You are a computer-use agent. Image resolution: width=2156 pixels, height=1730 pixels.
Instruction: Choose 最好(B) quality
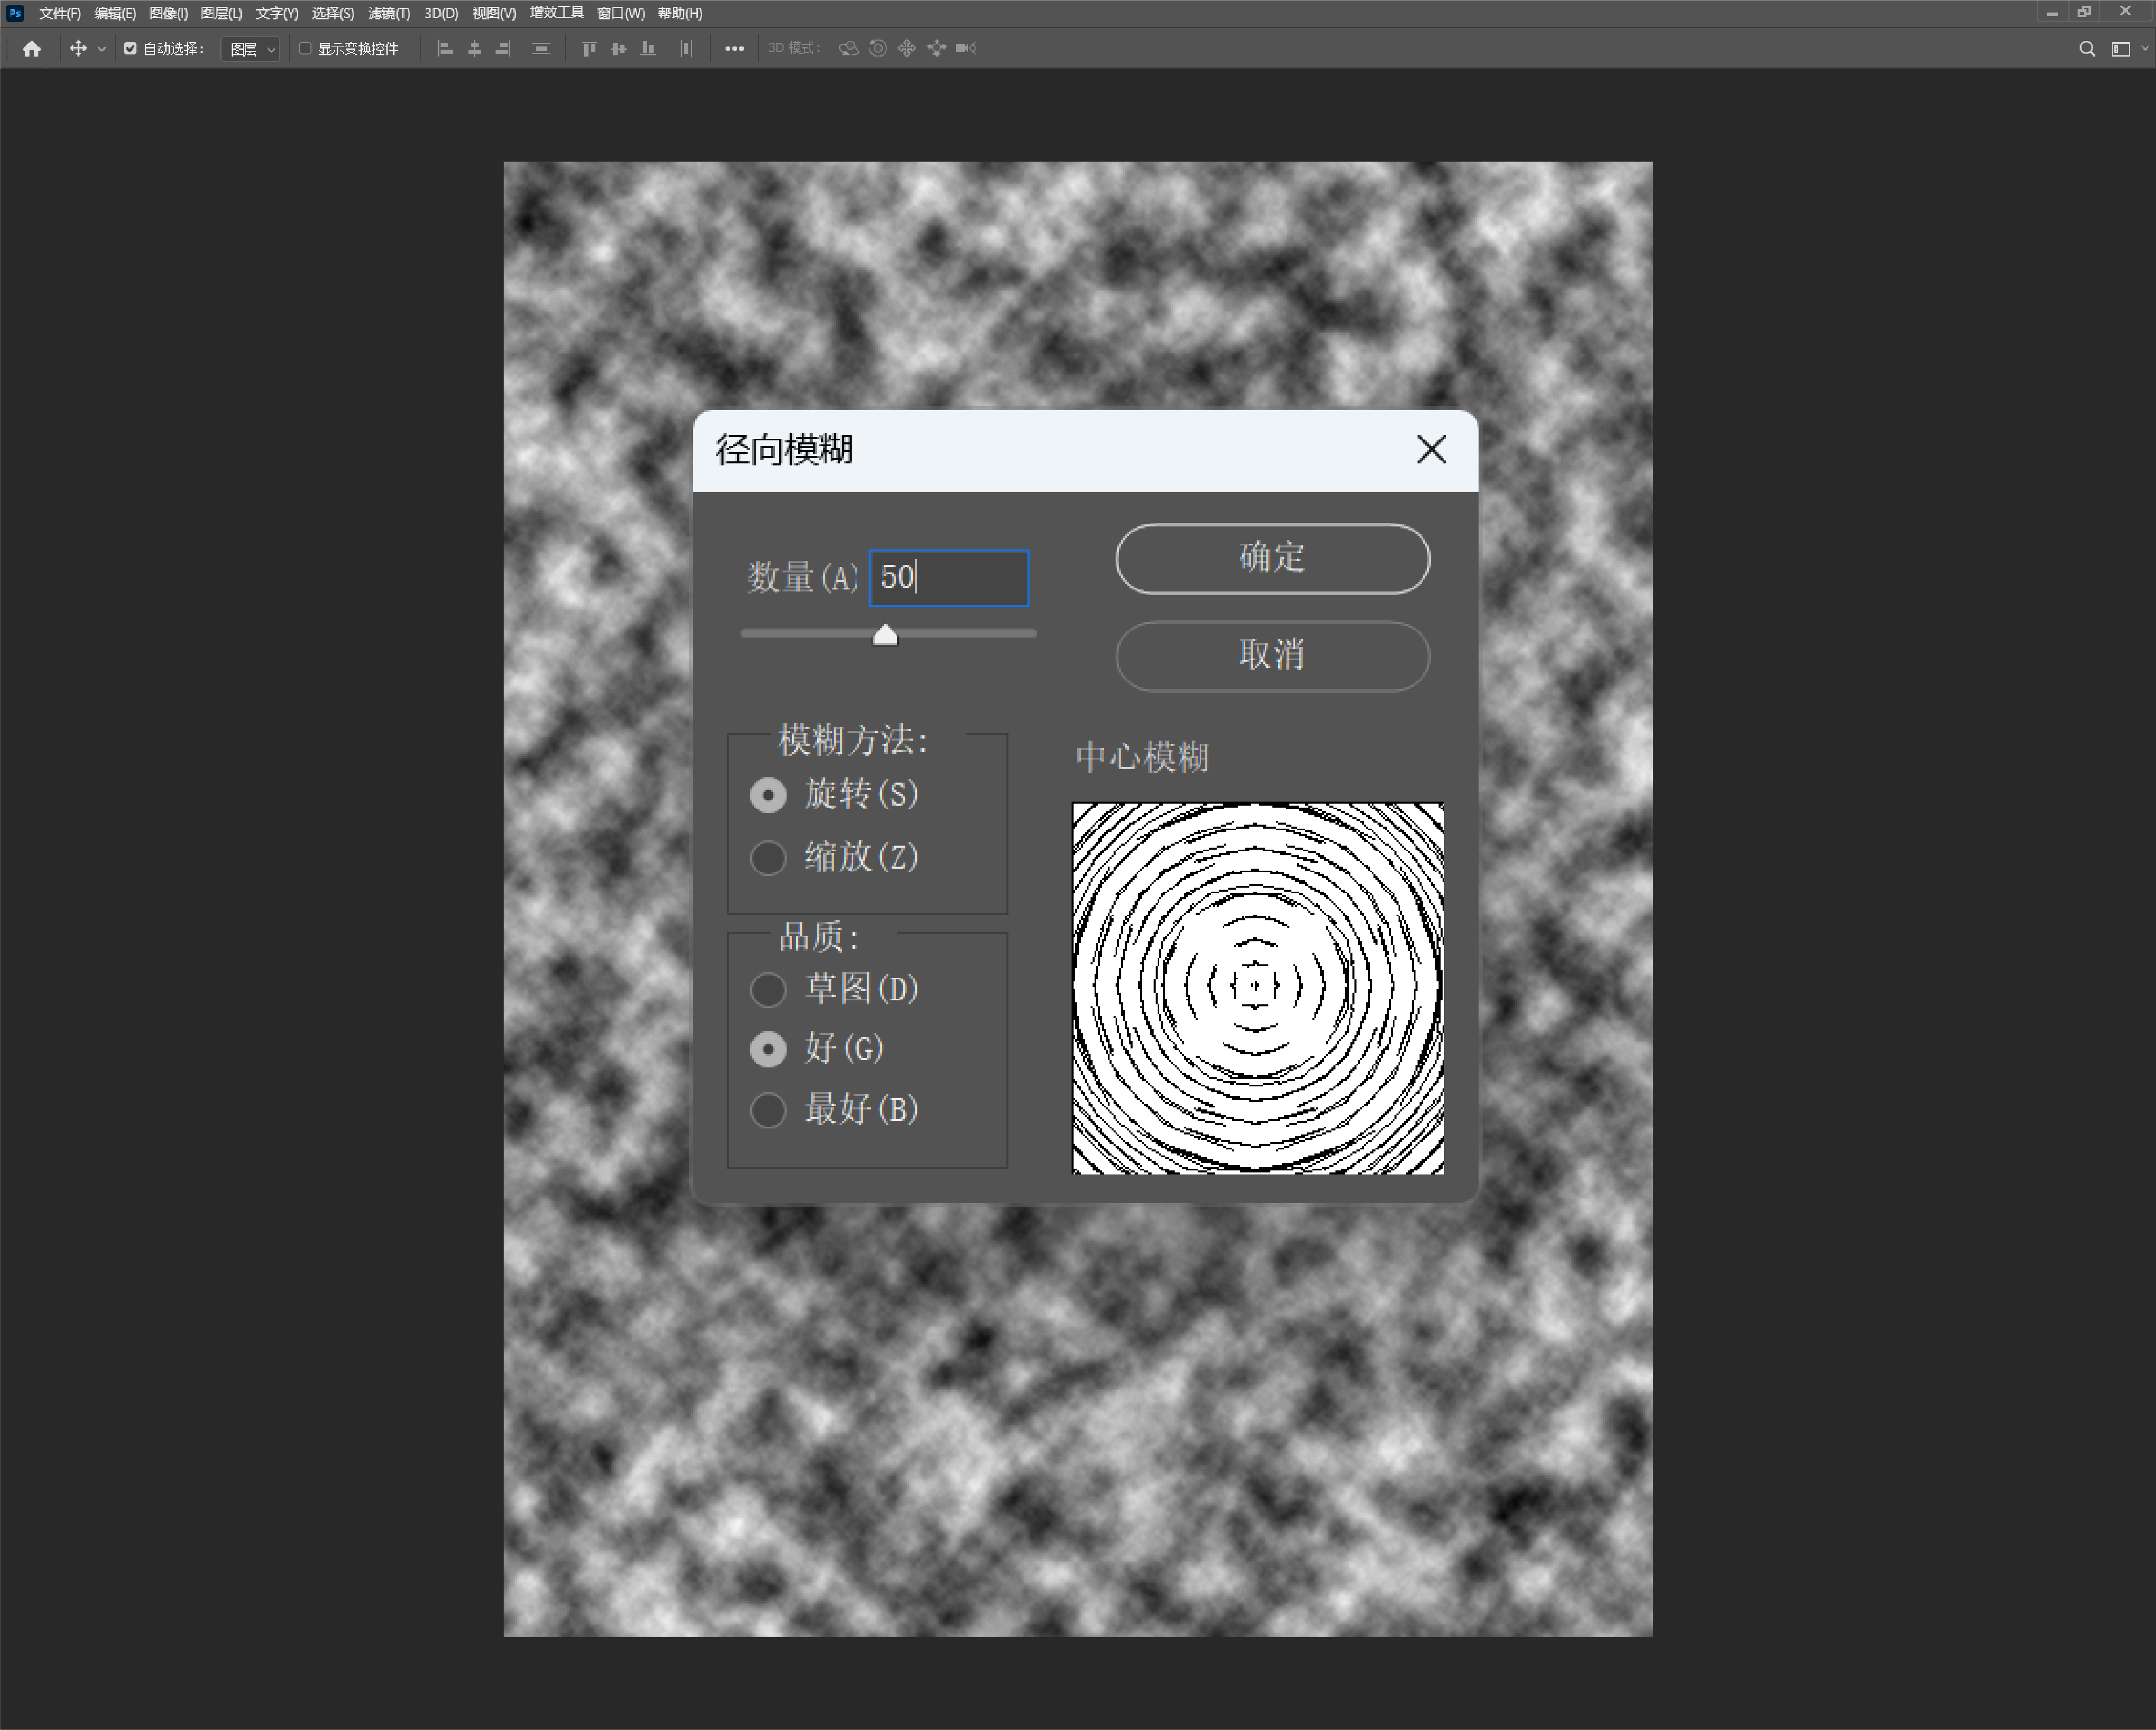[x=768, y=1110]
